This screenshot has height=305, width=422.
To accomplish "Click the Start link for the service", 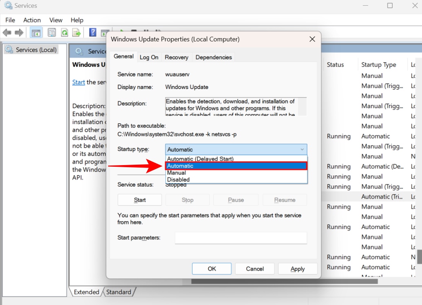I will coord(78,82).
